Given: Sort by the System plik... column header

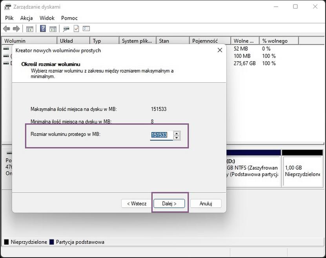Looking at the screenshot, I should coord(138,41).
